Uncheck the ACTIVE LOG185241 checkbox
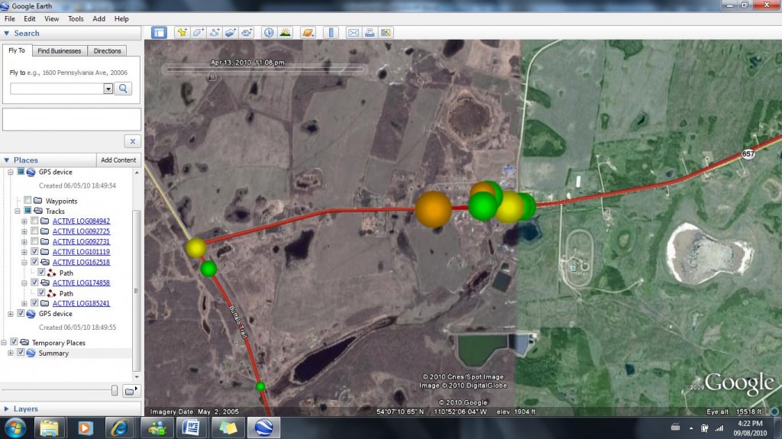 click(34, 303)
